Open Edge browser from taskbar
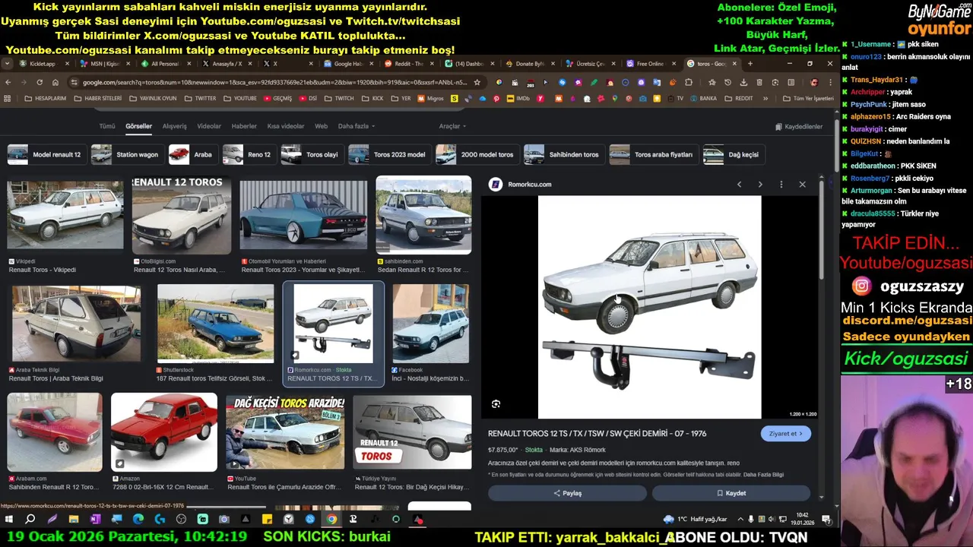This screenshot has height=547, width=973. pos(138,520)
